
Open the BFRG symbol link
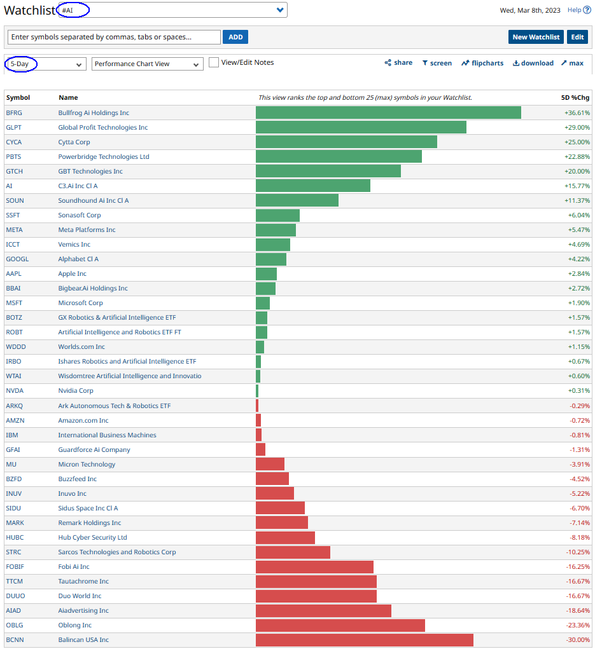[x=14, y=113]
